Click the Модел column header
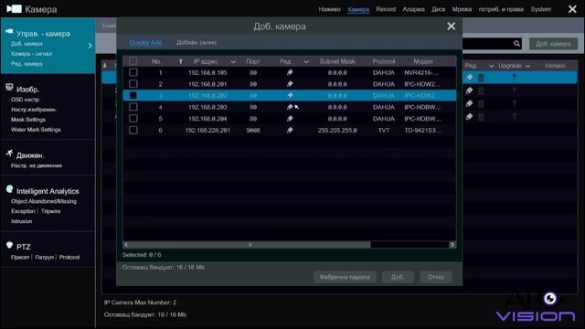This screenshot has width=585, height=329. tap(423, 61)
